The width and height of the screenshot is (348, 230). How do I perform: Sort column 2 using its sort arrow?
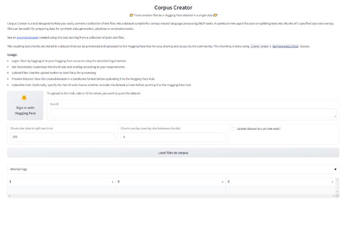point(222,181)
